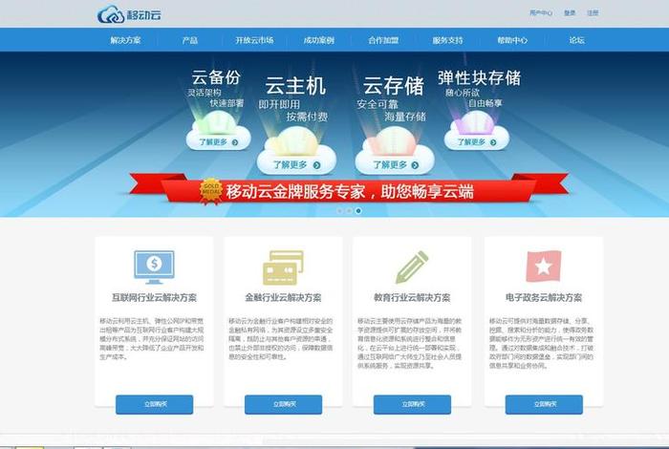669x449 pixels.
Task: Select the second banner carousel dot
Action: (349, 210)
